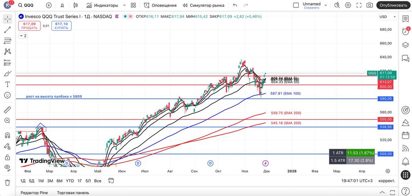Select the brush drawing tool
This screenshot has width=412, height=196.
coord(8,74)
